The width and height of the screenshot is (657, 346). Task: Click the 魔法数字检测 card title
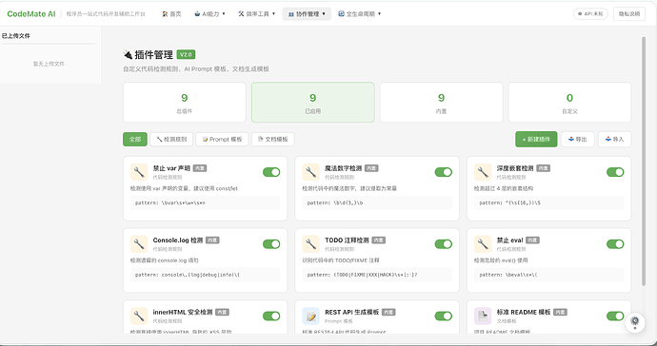click(x=343, y=168)
